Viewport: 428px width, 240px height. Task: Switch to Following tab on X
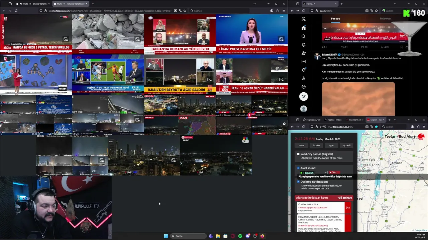tap(385, 19)
